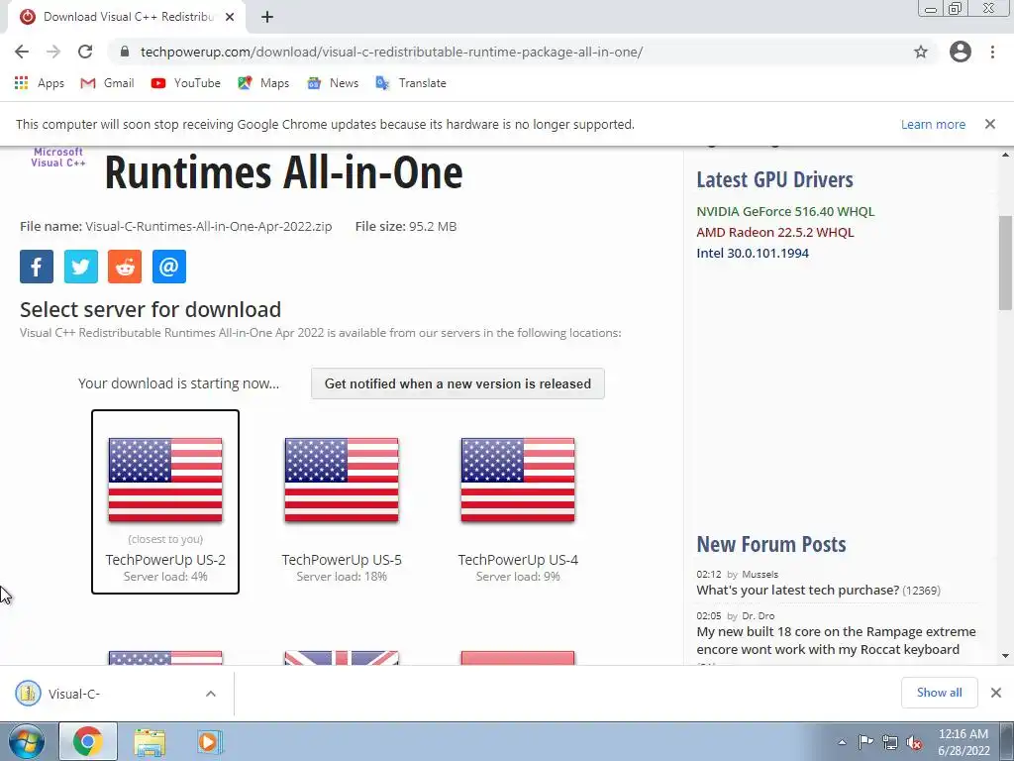This screenshot has width=1014, height=761.
Task: Click the scrollbar down arrow
Action: (1006, 656)
